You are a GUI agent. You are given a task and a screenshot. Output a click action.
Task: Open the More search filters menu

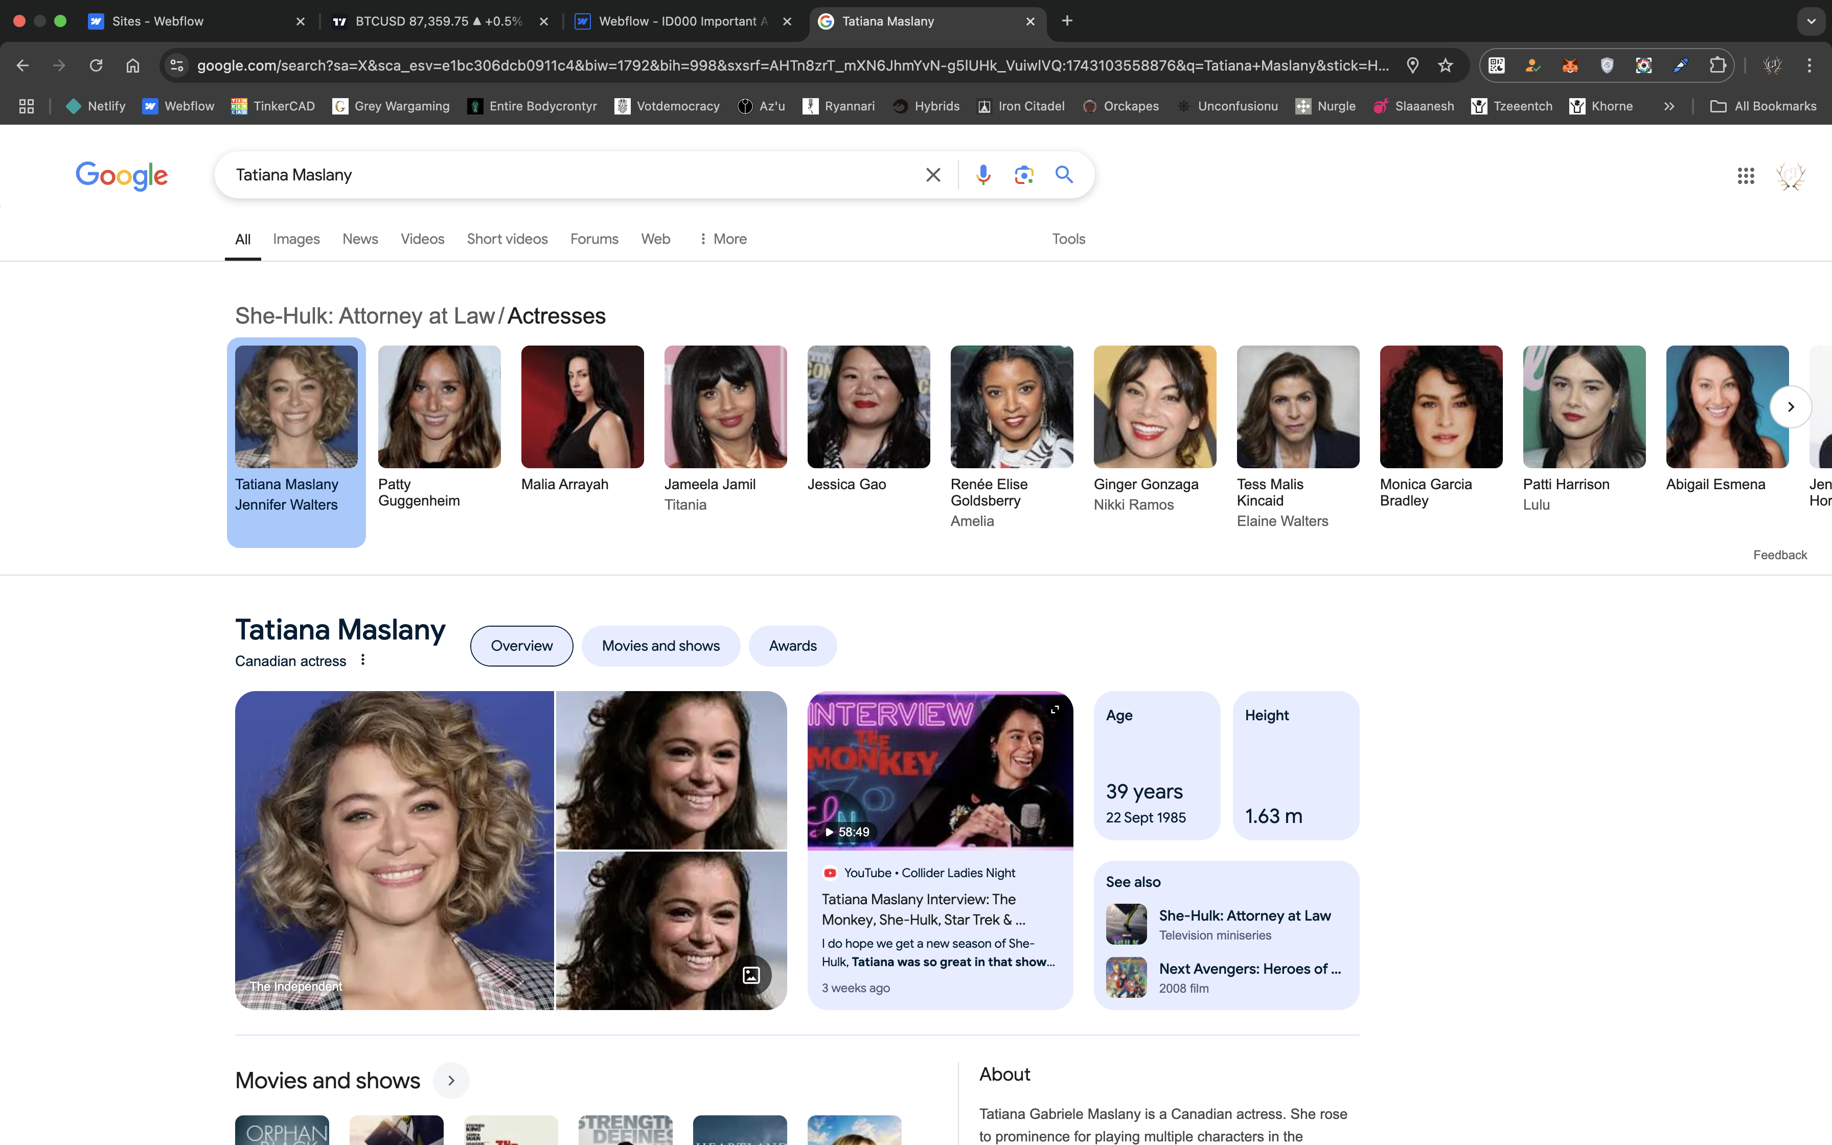(x=722, y=239)
